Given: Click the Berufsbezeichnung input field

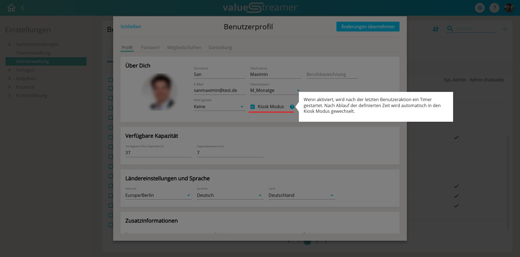Looking at the screenshot, I should pos(332,75).
